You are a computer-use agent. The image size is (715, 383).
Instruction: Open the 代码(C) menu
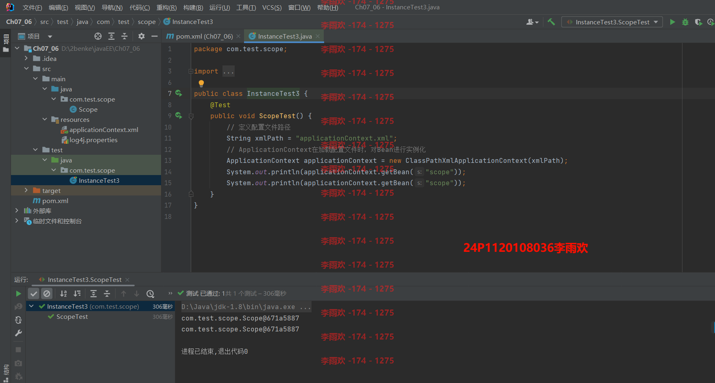point(140,7)
